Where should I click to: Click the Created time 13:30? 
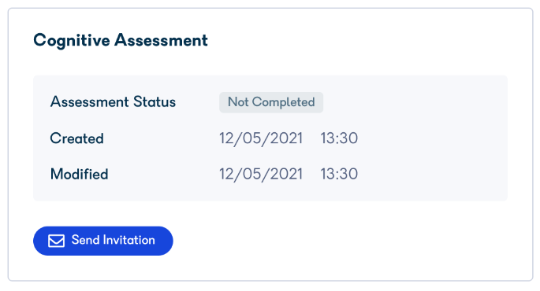339,138
